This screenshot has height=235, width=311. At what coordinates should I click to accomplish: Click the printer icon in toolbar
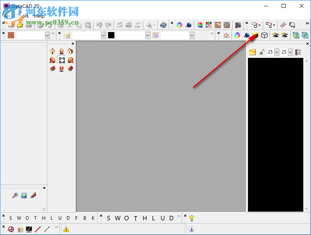click(40, 25)
